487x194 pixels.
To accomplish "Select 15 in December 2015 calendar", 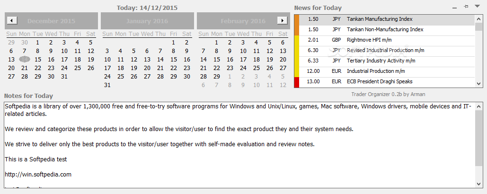I will pos(38,60).
